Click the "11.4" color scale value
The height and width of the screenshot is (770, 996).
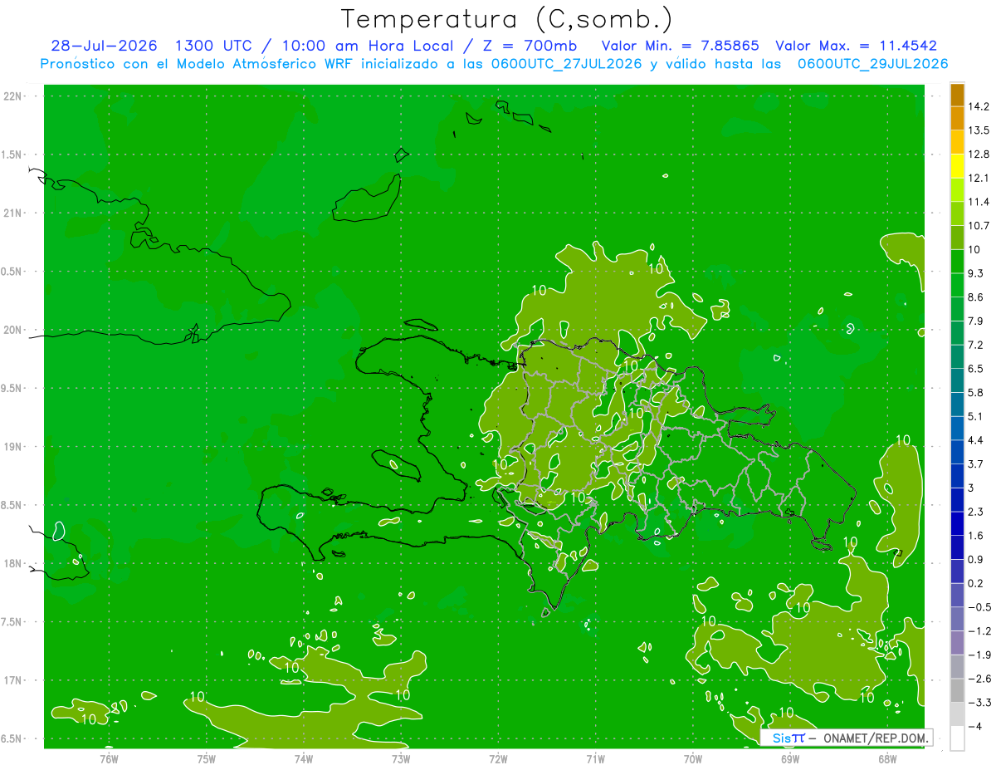click(x=979, y=202)
